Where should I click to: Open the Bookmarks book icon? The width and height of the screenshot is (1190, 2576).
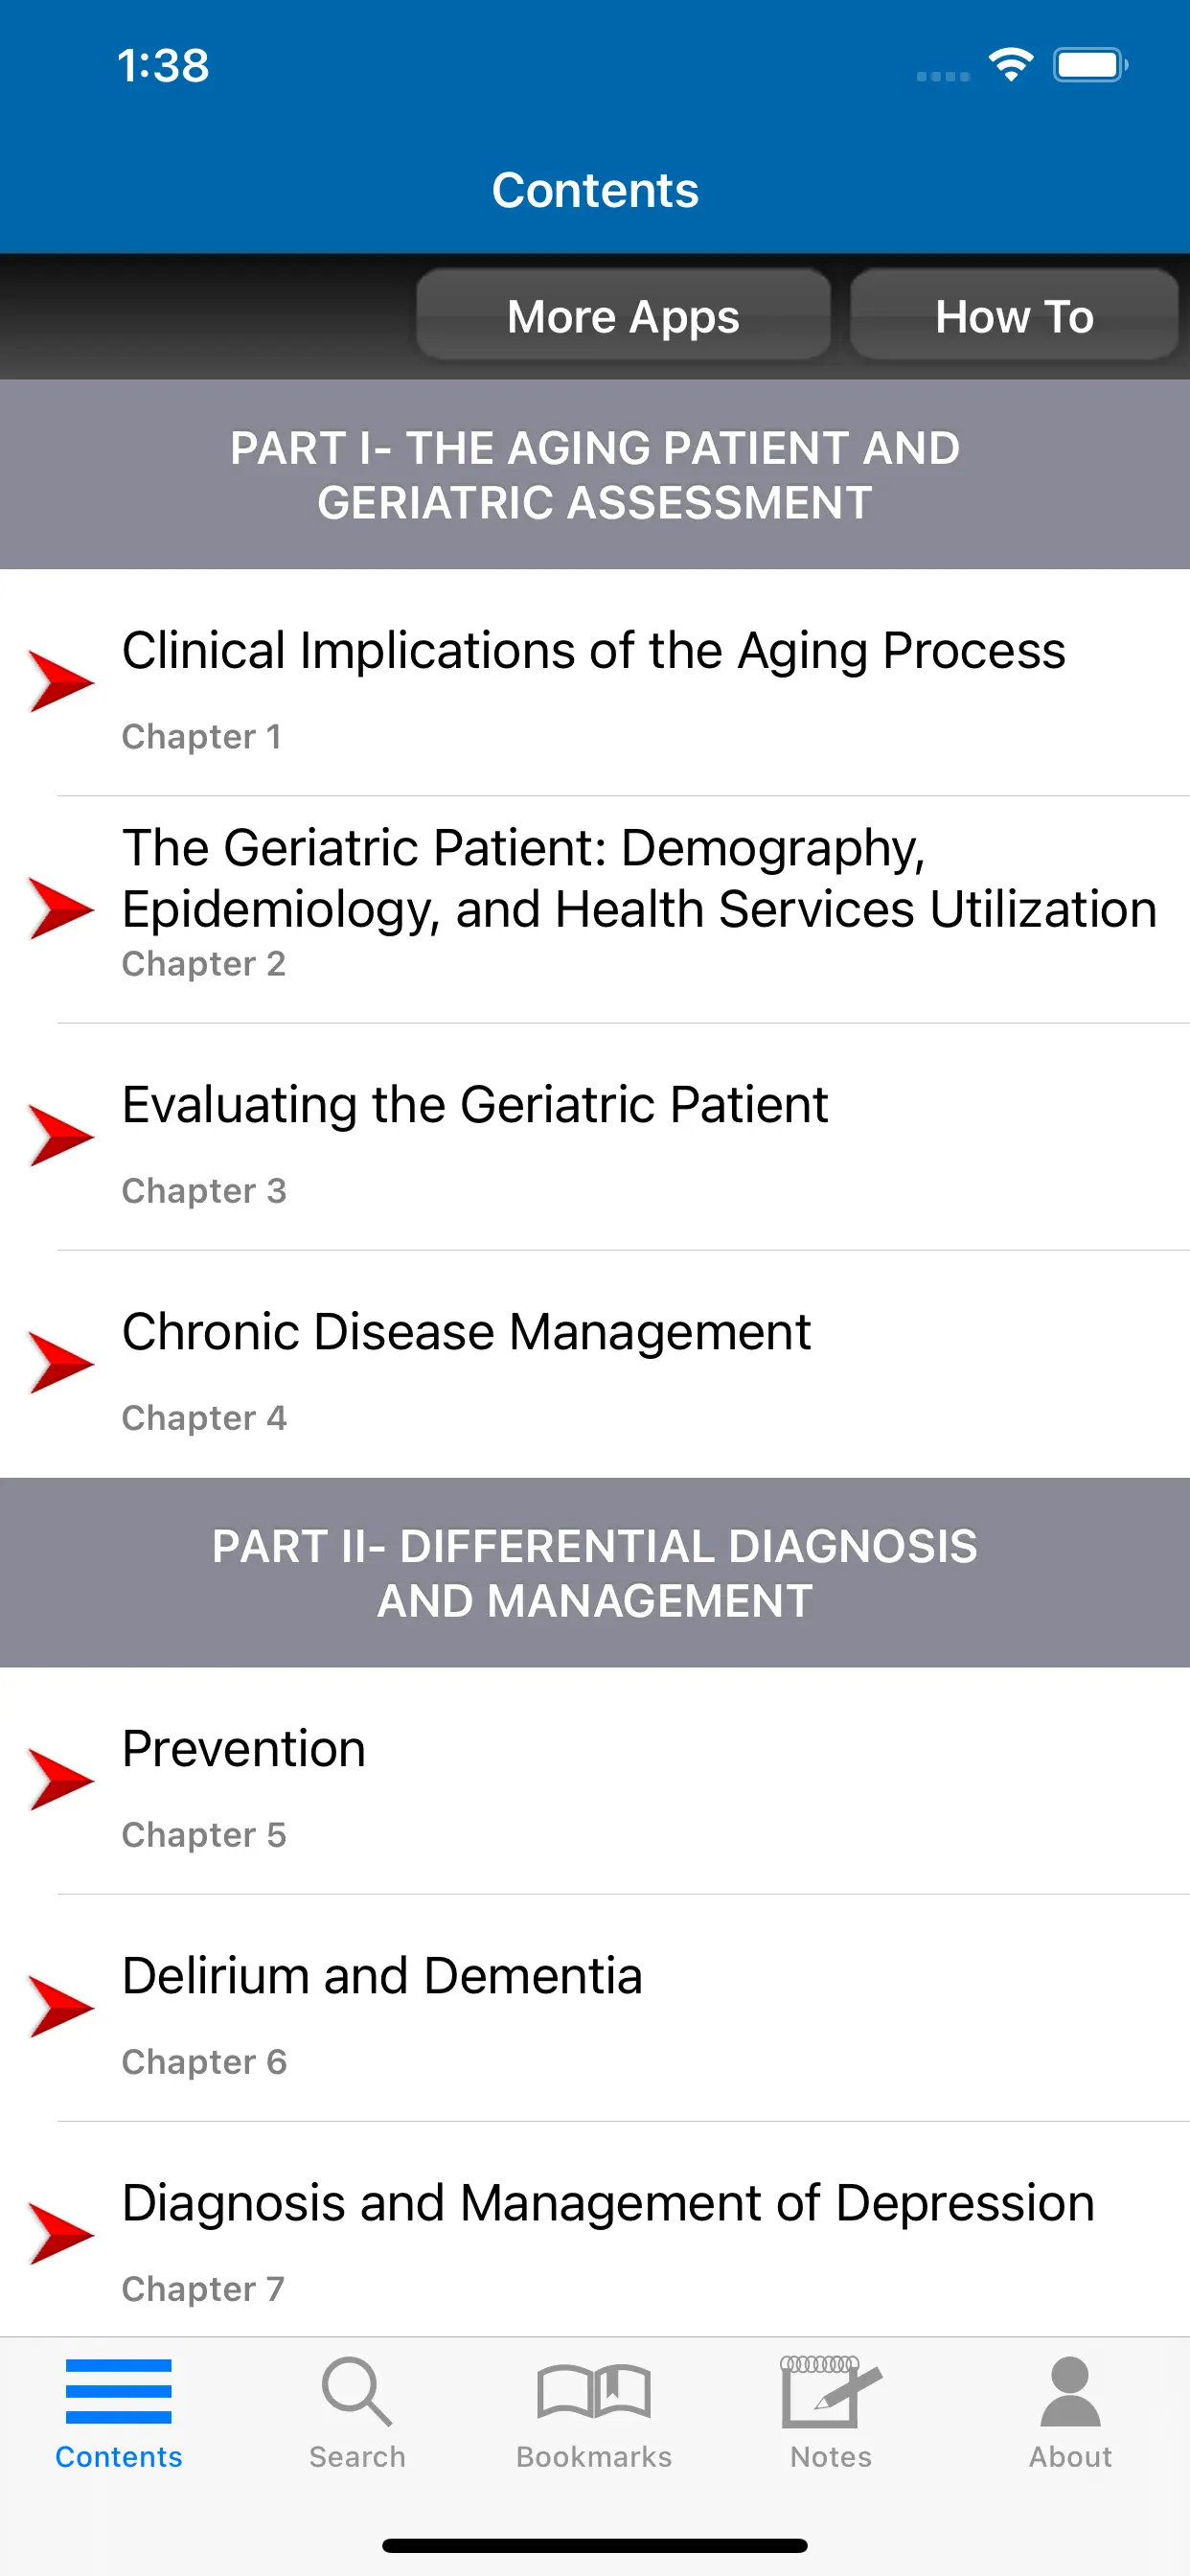pos(594,2392)
